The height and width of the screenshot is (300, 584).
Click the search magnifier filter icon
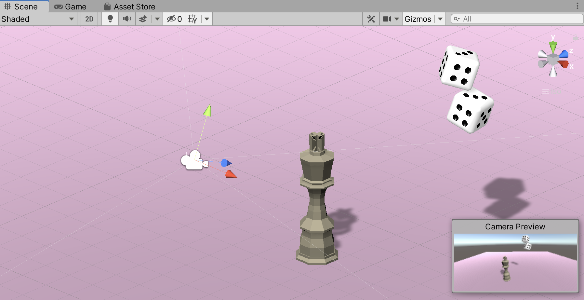click(457, 19)
